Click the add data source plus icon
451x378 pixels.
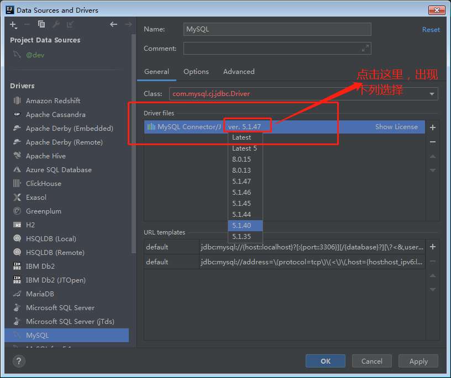(x=13, y=25)
